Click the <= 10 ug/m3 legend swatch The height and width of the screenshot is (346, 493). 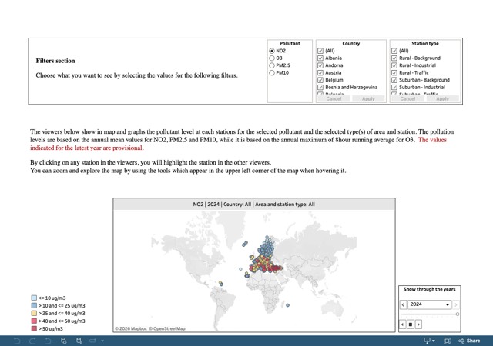34,298
